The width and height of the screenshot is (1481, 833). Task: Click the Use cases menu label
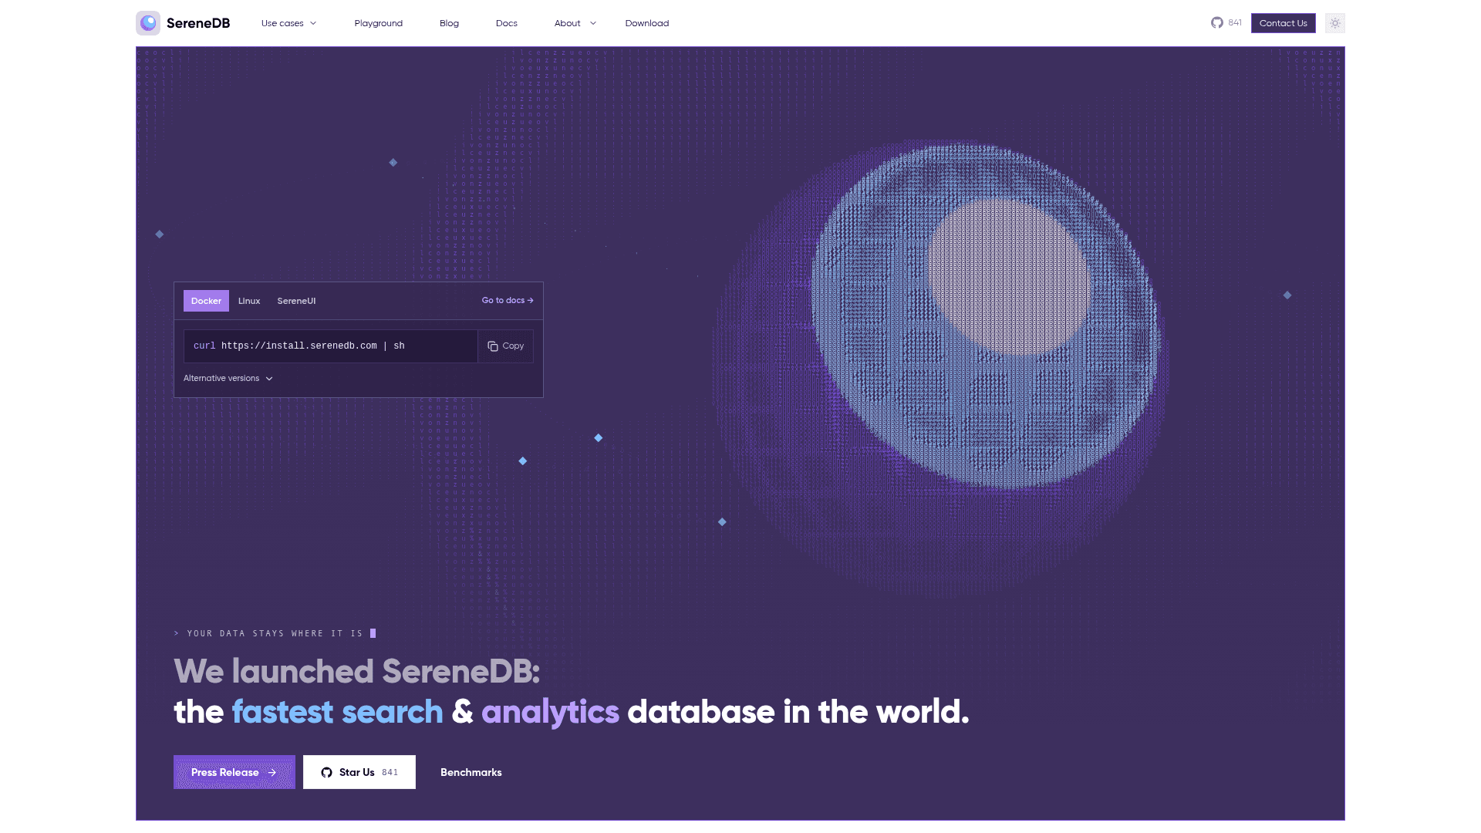[x=282, y=23]
